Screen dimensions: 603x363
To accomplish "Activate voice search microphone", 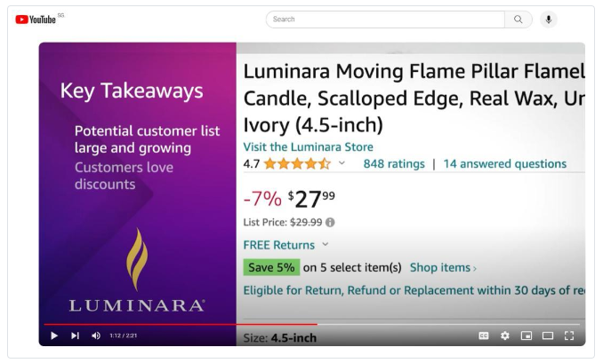I will (548, 19).
